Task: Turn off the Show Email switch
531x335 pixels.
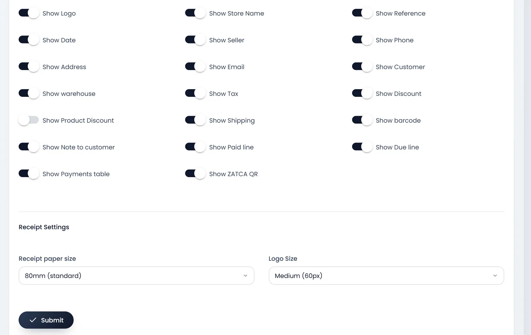Action: pyautogui.click(x=195, y=67)
